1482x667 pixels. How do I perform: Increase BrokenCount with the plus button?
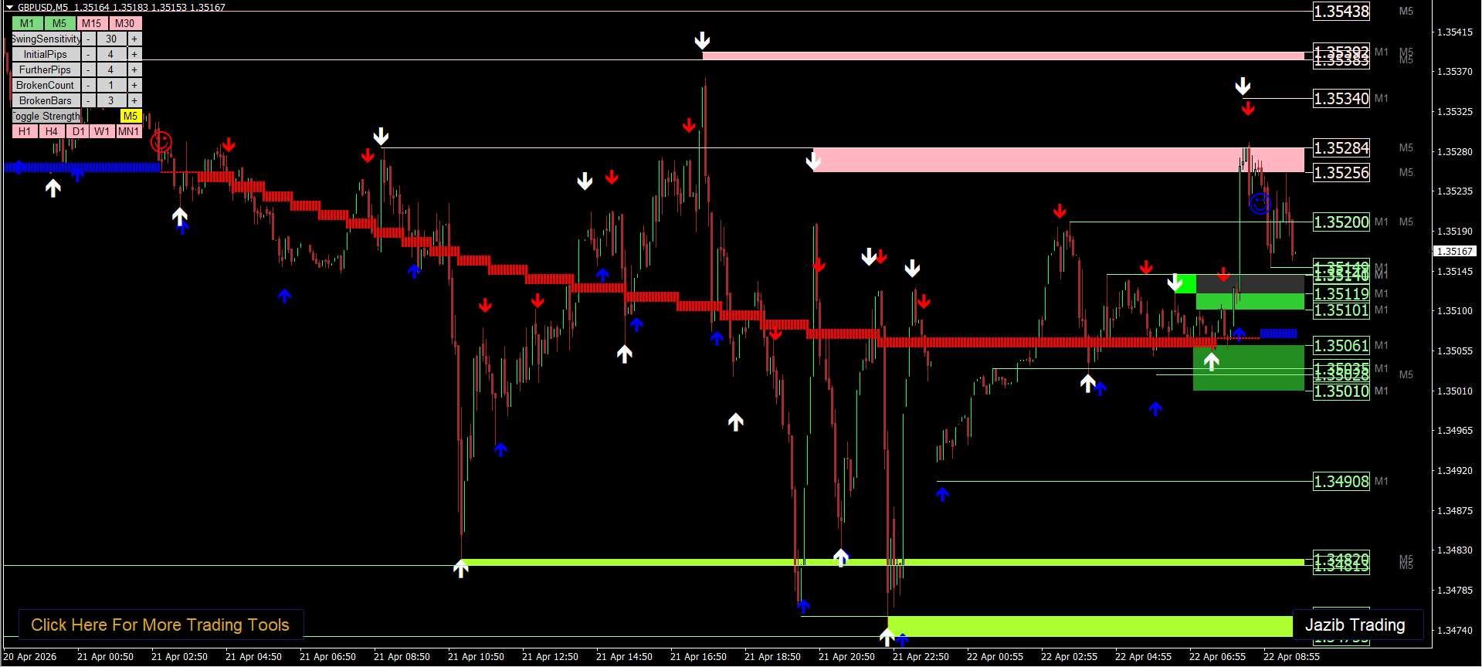(x=134, y=85)
